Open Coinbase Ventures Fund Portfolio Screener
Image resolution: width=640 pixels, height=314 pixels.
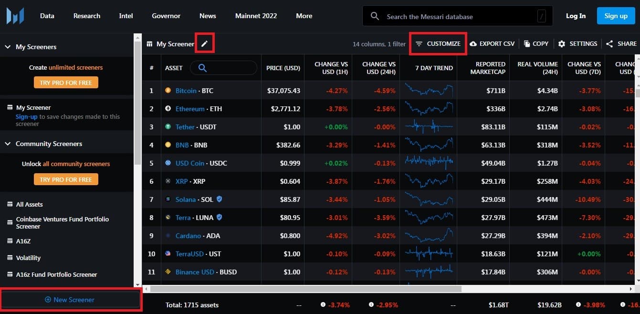pyautogui.click(x=63, y=222)
